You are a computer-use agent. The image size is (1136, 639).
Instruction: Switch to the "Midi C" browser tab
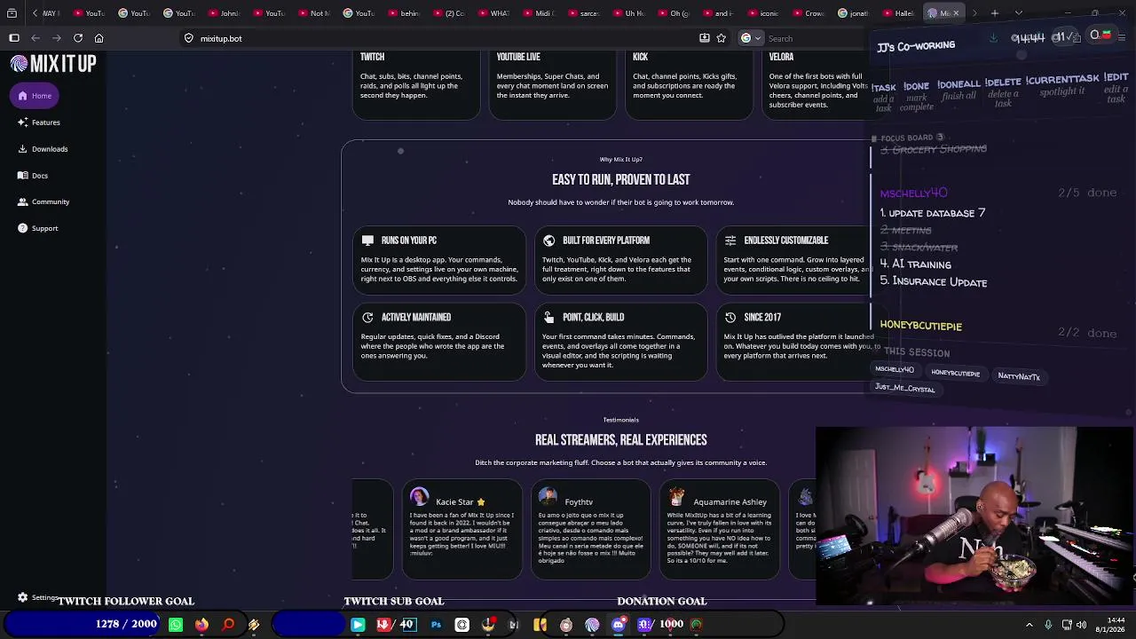[539, 13]
